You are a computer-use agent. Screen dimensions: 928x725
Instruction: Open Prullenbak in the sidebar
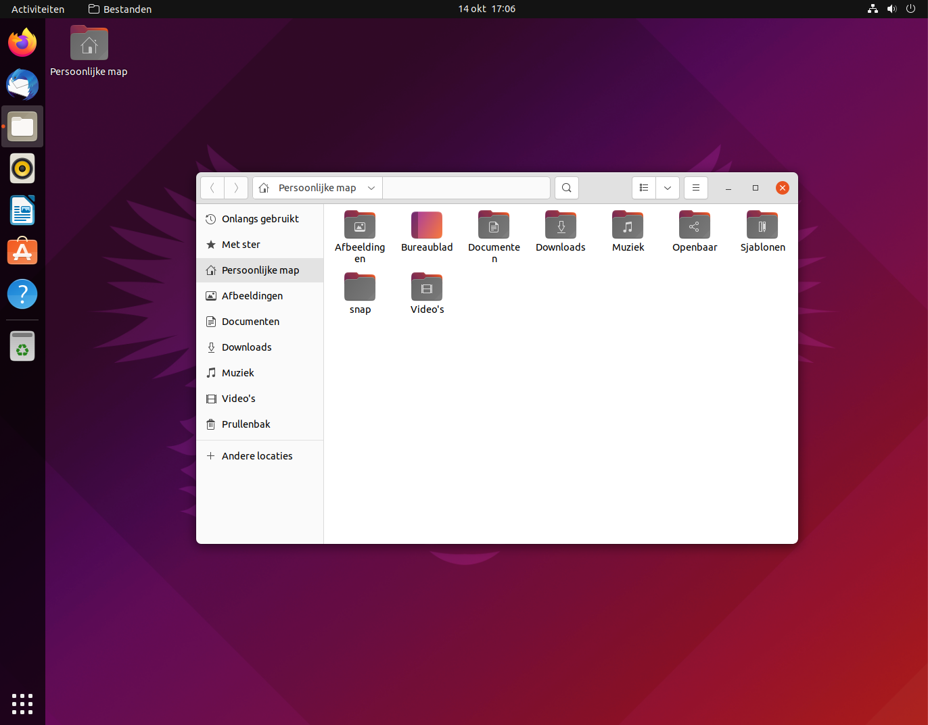point(246,424)
